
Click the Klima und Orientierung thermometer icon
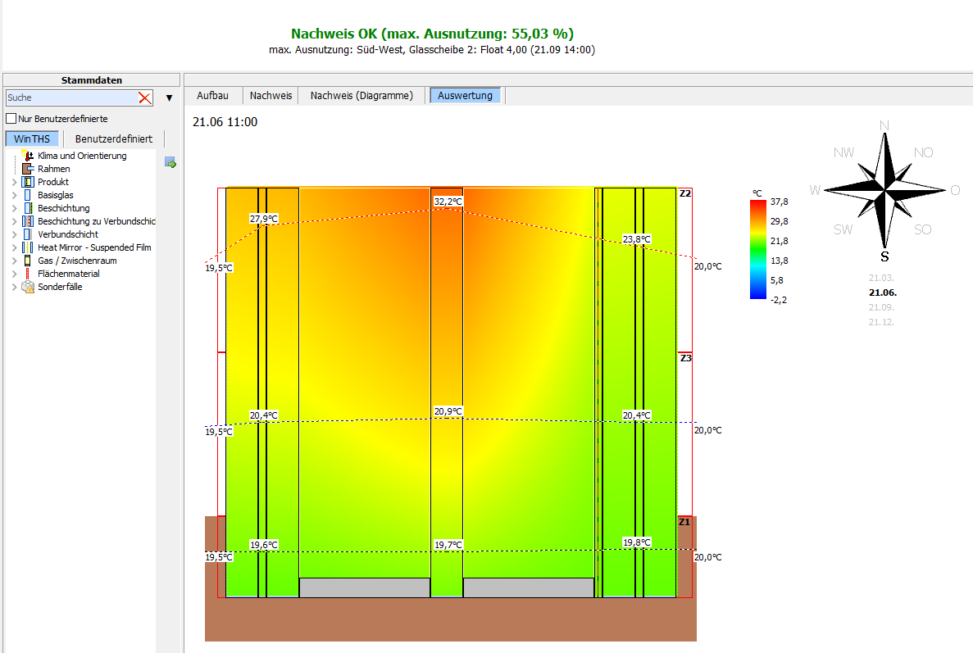[x=28, y=155]
